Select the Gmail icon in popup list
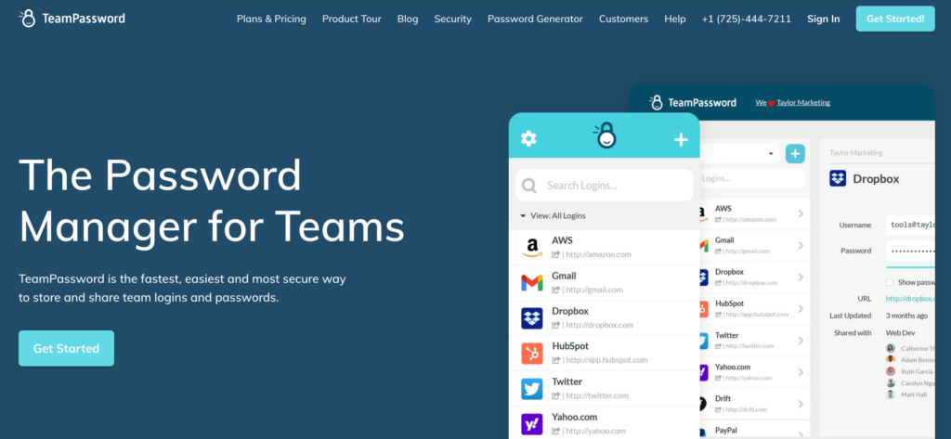Image resolution: width=951 pixels, height=439 pixels. click(532, 282)
